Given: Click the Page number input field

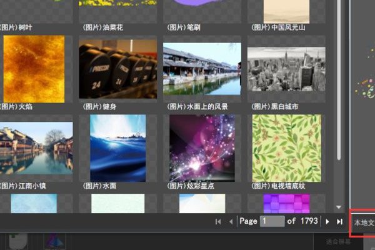Looking at the screenshot, I should pyautogui.click(x=272, y=221).
